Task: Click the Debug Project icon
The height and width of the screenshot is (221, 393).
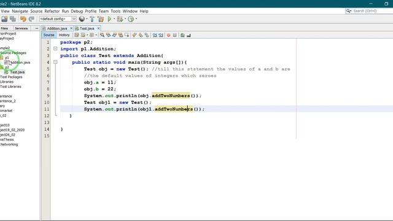Action: pos(120,19)
